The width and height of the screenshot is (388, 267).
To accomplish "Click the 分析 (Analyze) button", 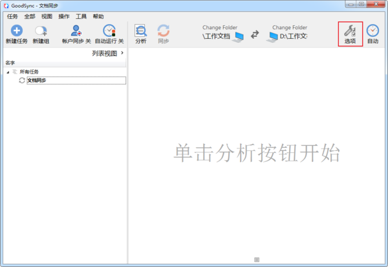I will point(140,30).
